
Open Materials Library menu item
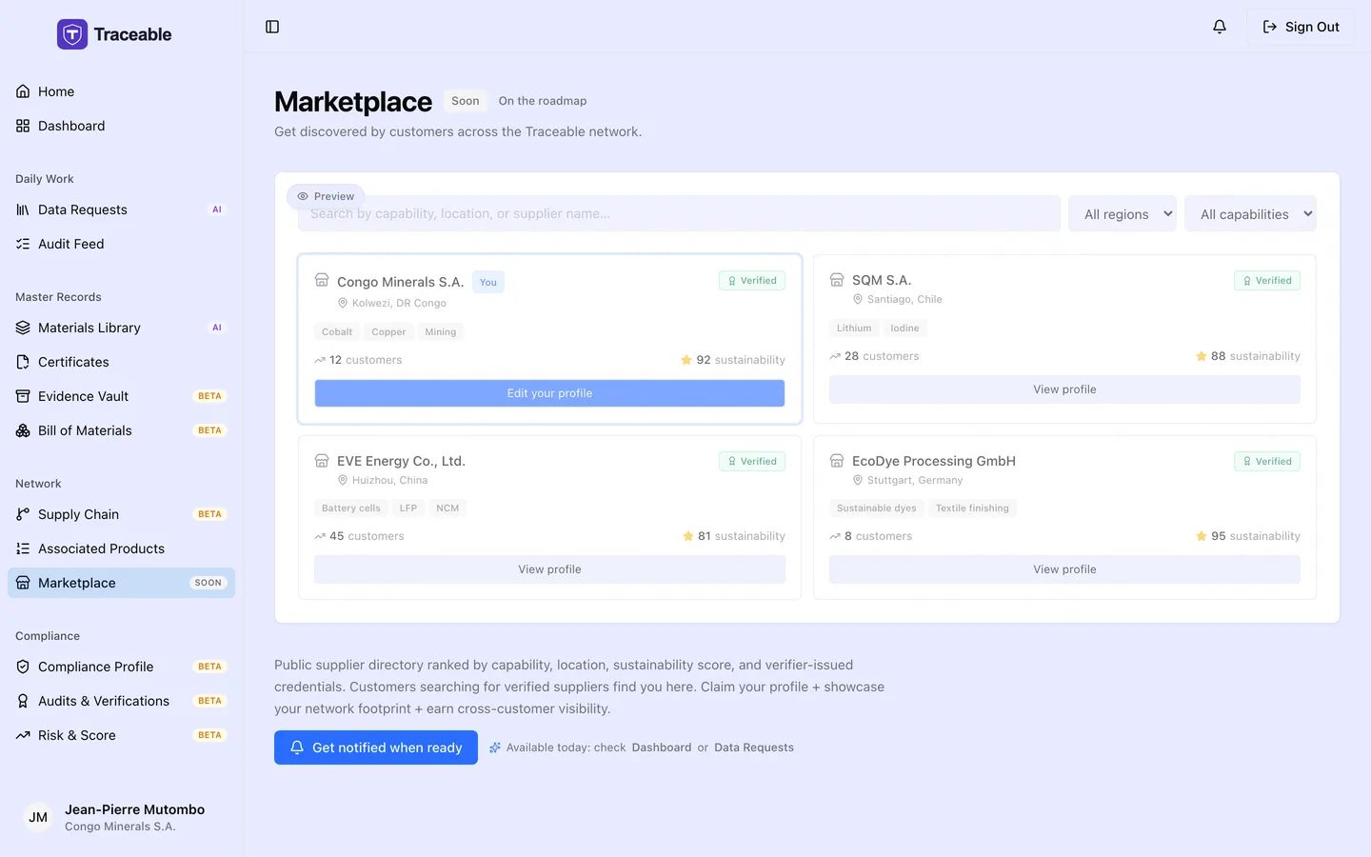point(121,328)
